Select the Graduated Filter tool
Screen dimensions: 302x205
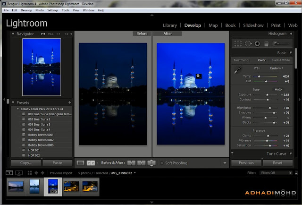click(x=266, y=43)
